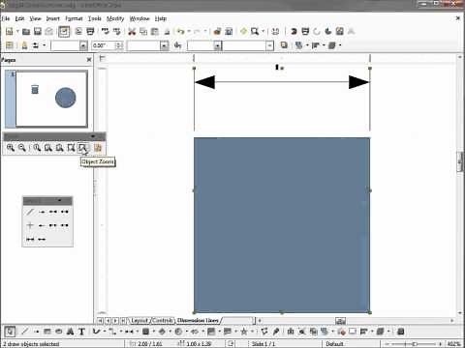465x348 pixels.
Task: Increase line width with stepper arrow
Action: point(119,43)
